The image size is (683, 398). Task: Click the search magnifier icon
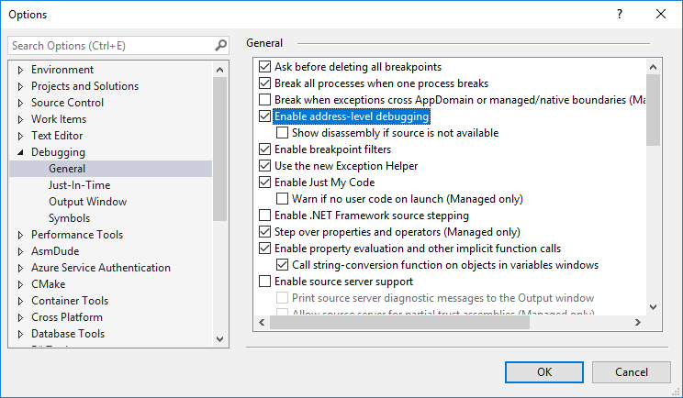point(220,45)
